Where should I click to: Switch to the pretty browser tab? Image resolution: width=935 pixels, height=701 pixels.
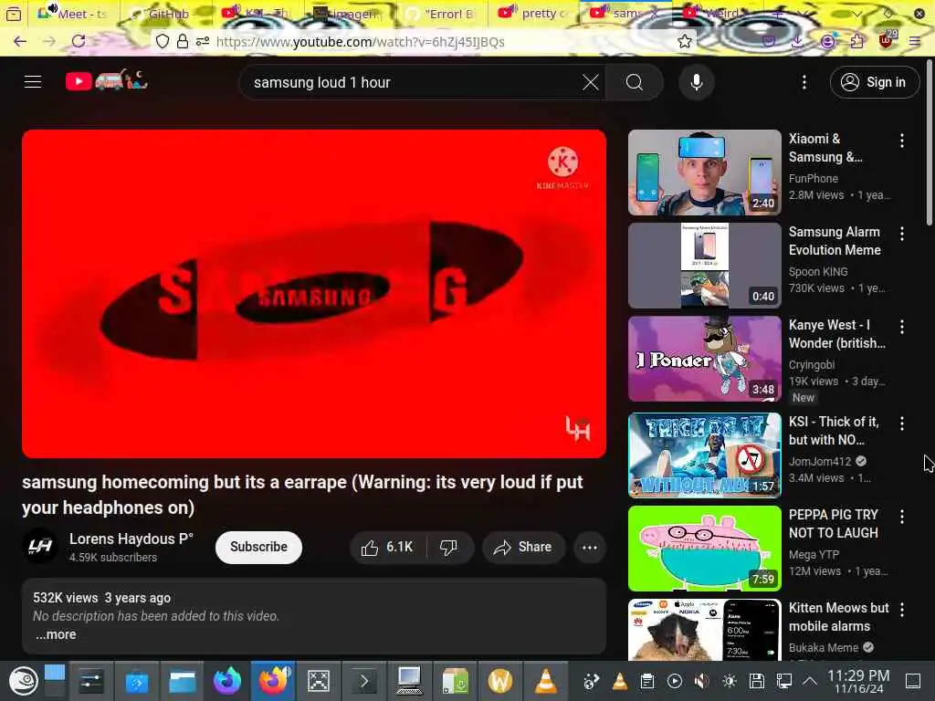[x=532, y=13]
